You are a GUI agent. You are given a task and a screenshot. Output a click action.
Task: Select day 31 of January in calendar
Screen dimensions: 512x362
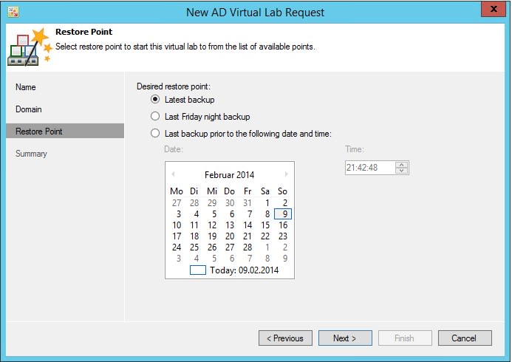click(248, 203)
